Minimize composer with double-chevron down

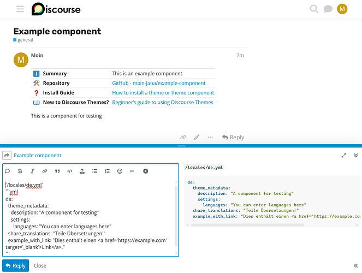(x=355, y=155)
